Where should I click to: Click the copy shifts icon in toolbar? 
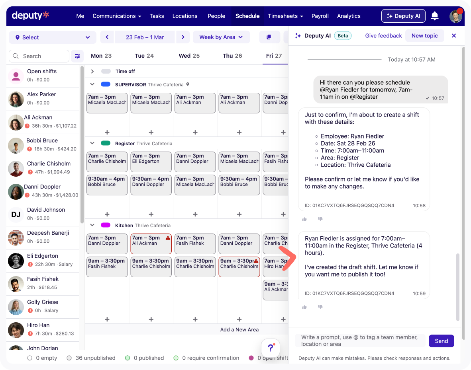269,37
